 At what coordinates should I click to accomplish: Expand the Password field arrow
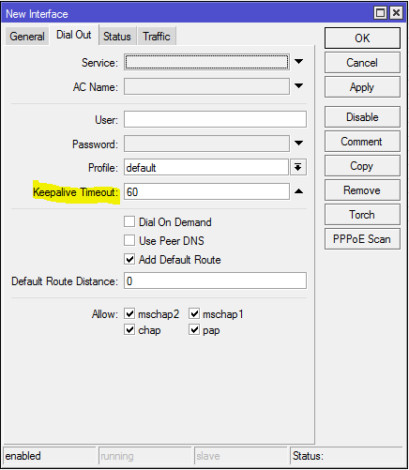point(298,144)
